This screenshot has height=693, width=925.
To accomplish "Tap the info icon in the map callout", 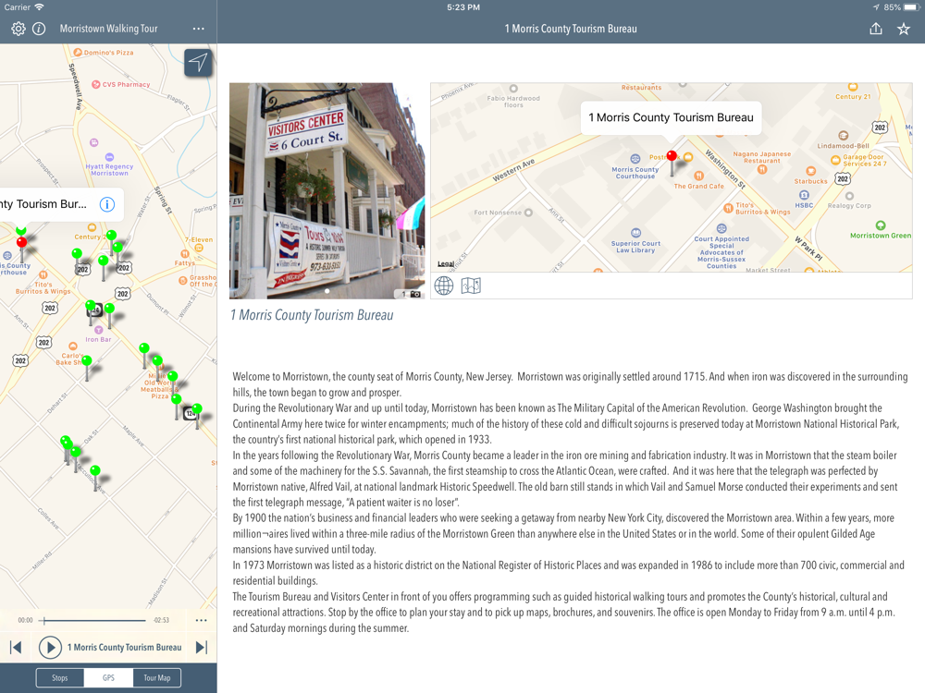I will pos(106,204).
